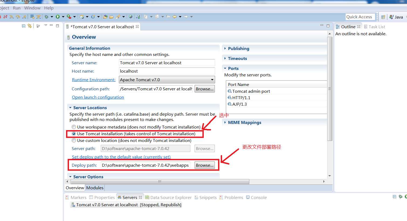Open the Runtime Environment Apache Tomcat combo box
Screen dimensions: 407x221
coord(167,80)
